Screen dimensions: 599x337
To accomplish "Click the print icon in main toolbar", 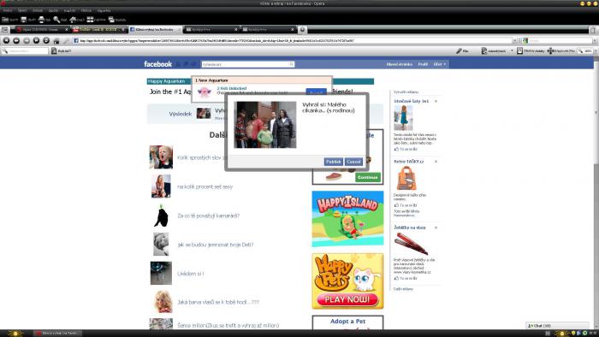I will (x=41, y=20).
